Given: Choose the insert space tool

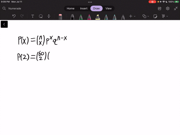Looking at the screenshot, I should coord(49,16).
